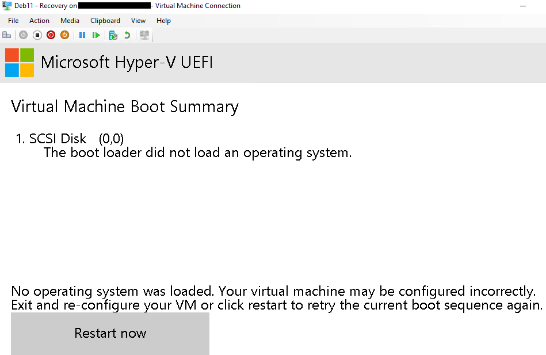Pause the virtual machine
Image resolution: width=546 pixels, height=355 pixels.
point(82,35)
